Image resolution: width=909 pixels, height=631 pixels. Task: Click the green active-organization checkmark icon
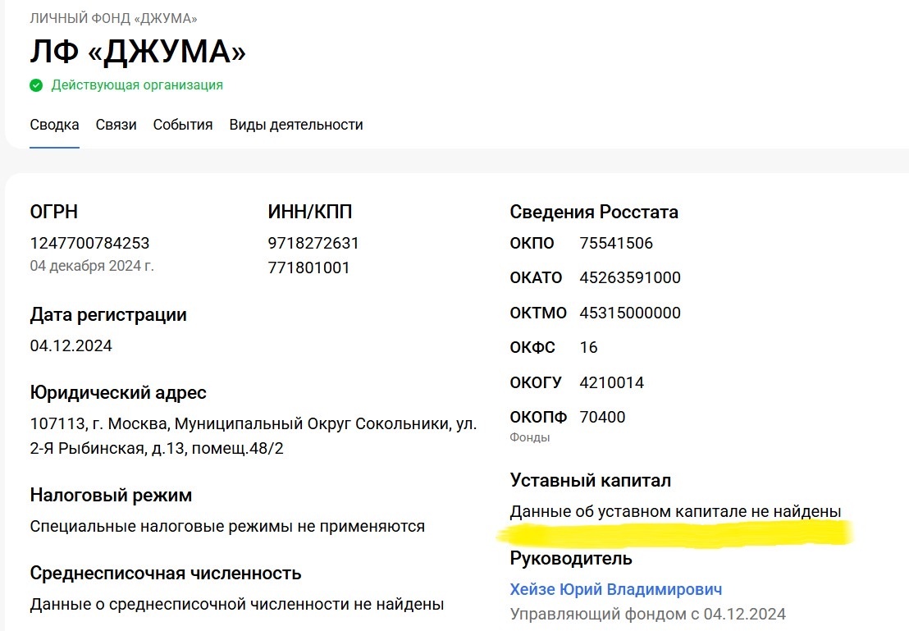pyautogui.click(x=37, y=86)
